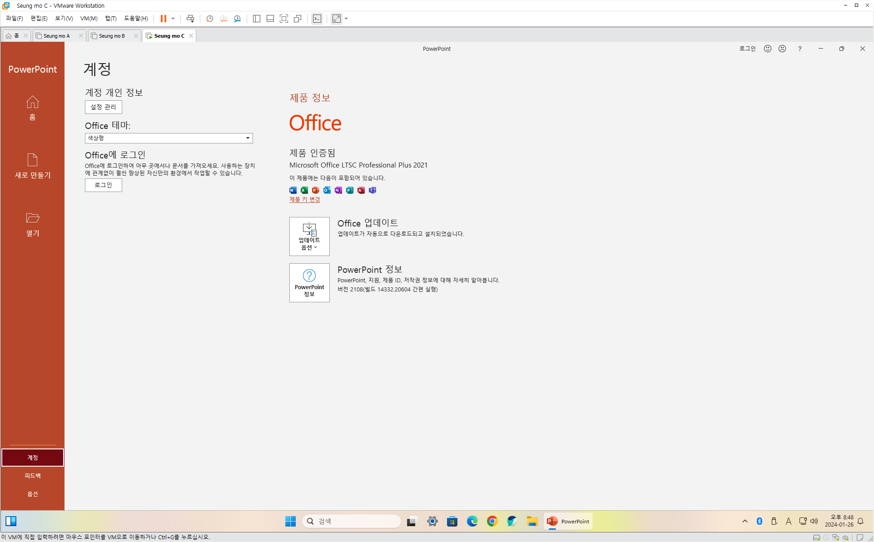
Task: Switch to the Seung mo A tab
Action: point(57,36)
